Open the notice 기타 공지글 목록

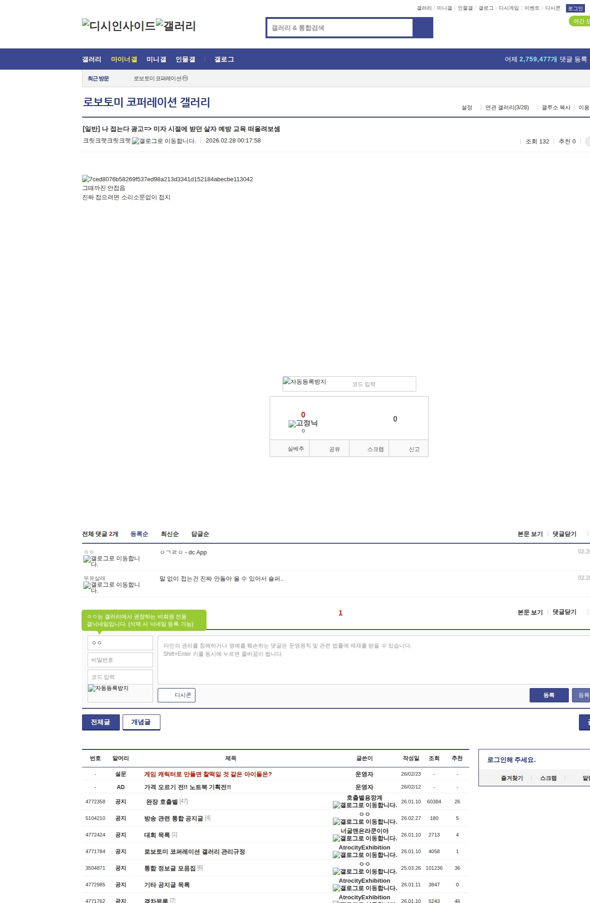(x=167, y=885)
